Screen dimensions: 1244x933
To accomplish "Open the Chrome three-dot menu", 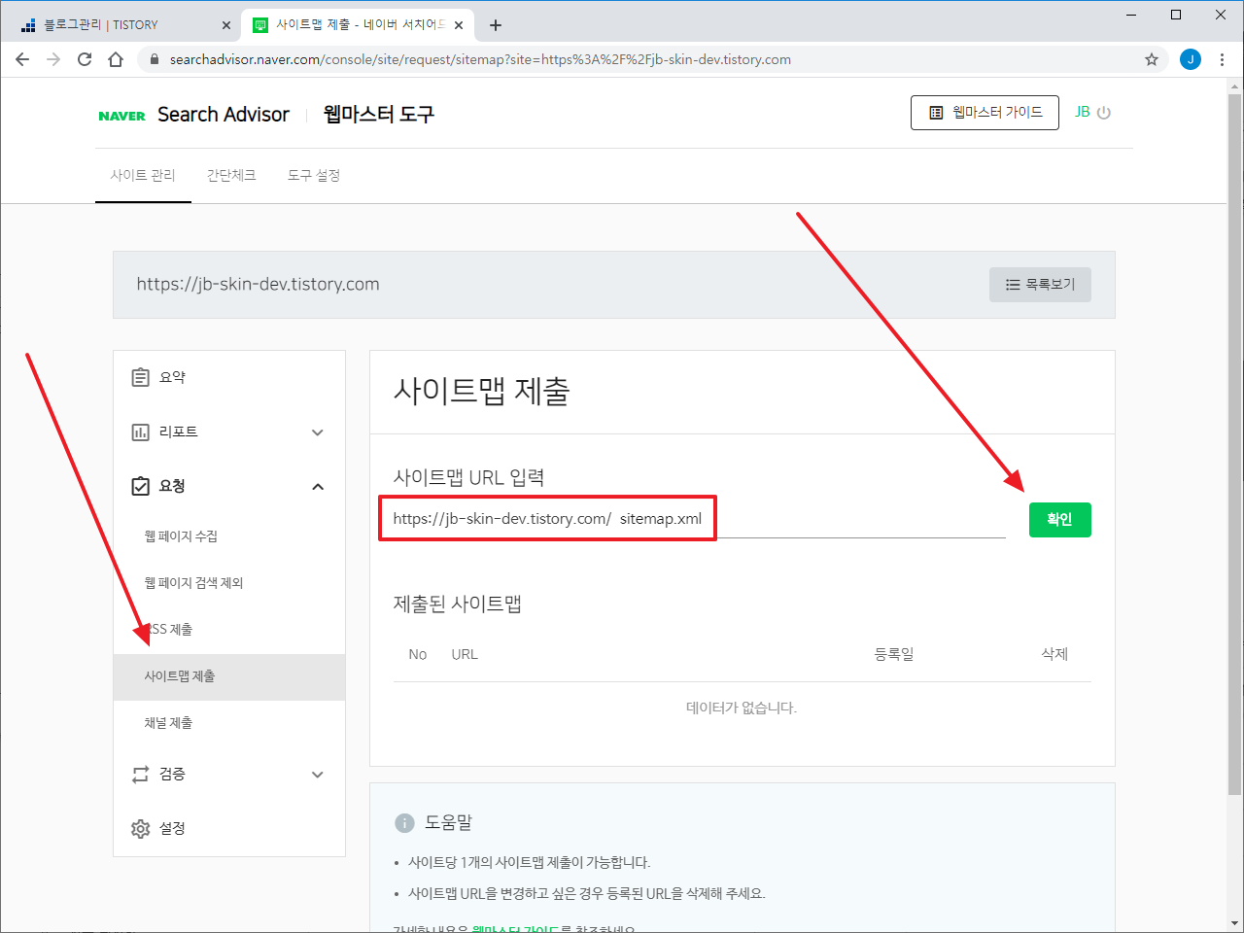I will pos(1222,59).
